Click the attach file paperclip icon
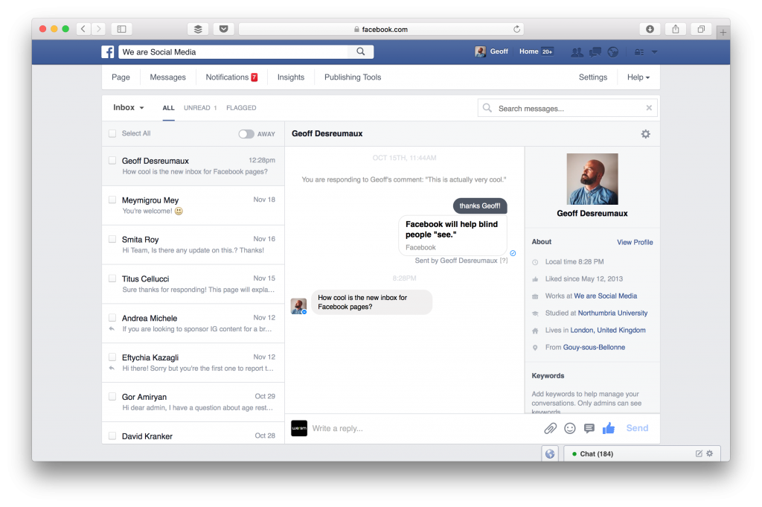This screenshot has height=507, width=762. (550, 428)
